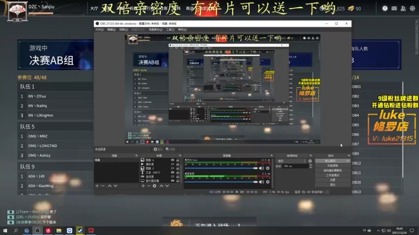Move scene down in the scenes panel
Screen dimensions: 419x235
click(x=115, y=186)
